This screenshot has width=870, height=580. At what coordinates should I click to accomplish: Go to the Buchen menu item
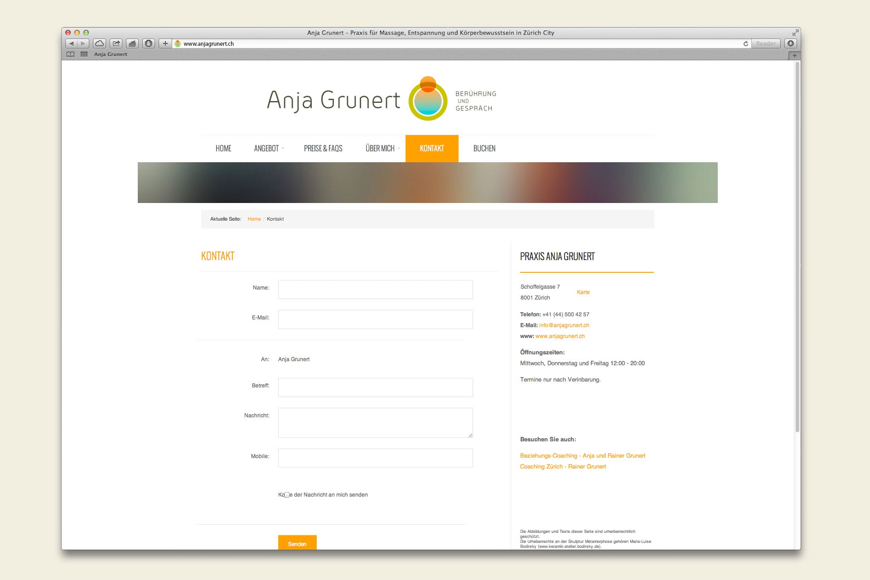pos(484,149)
